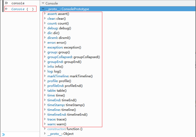Expand the exception: exception() entry
Image resolution: width=196 pixels, height=137 pixels.
(45, 47)
